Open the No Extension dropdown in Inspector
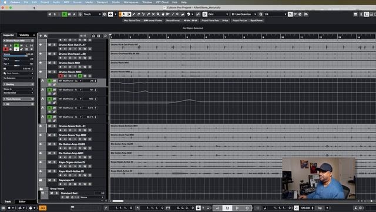The width and height of the screenshot is (376, 212). point(18,78)
